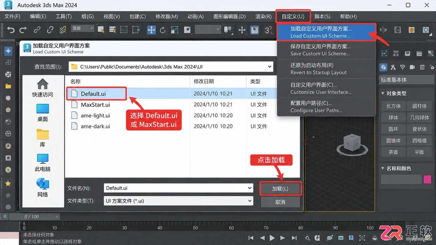Open the 文件(F) menu
Image resolution: width=436 pixels, height=245 pixels.
pyautogui.click(x=12, y=17)
